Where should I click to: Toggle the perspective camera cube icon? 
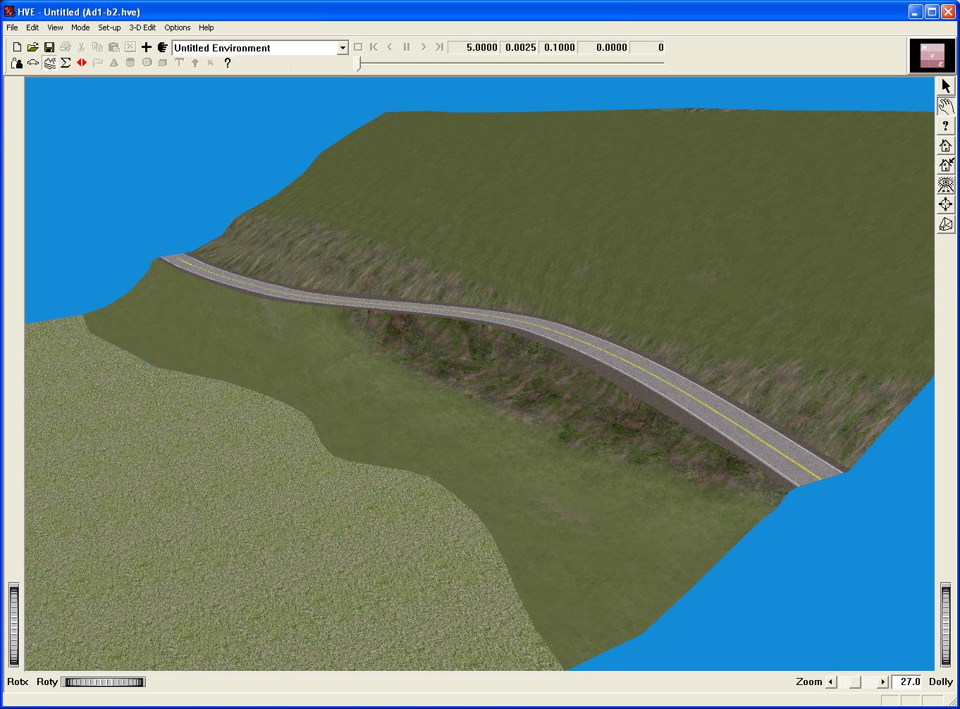946,225
